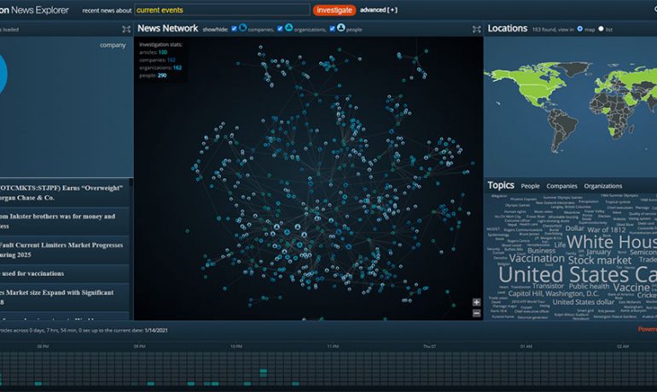Click the 01 AM timeline label
Image resolution: width=657 pixels, height=392 pixels.
(526, 346)
